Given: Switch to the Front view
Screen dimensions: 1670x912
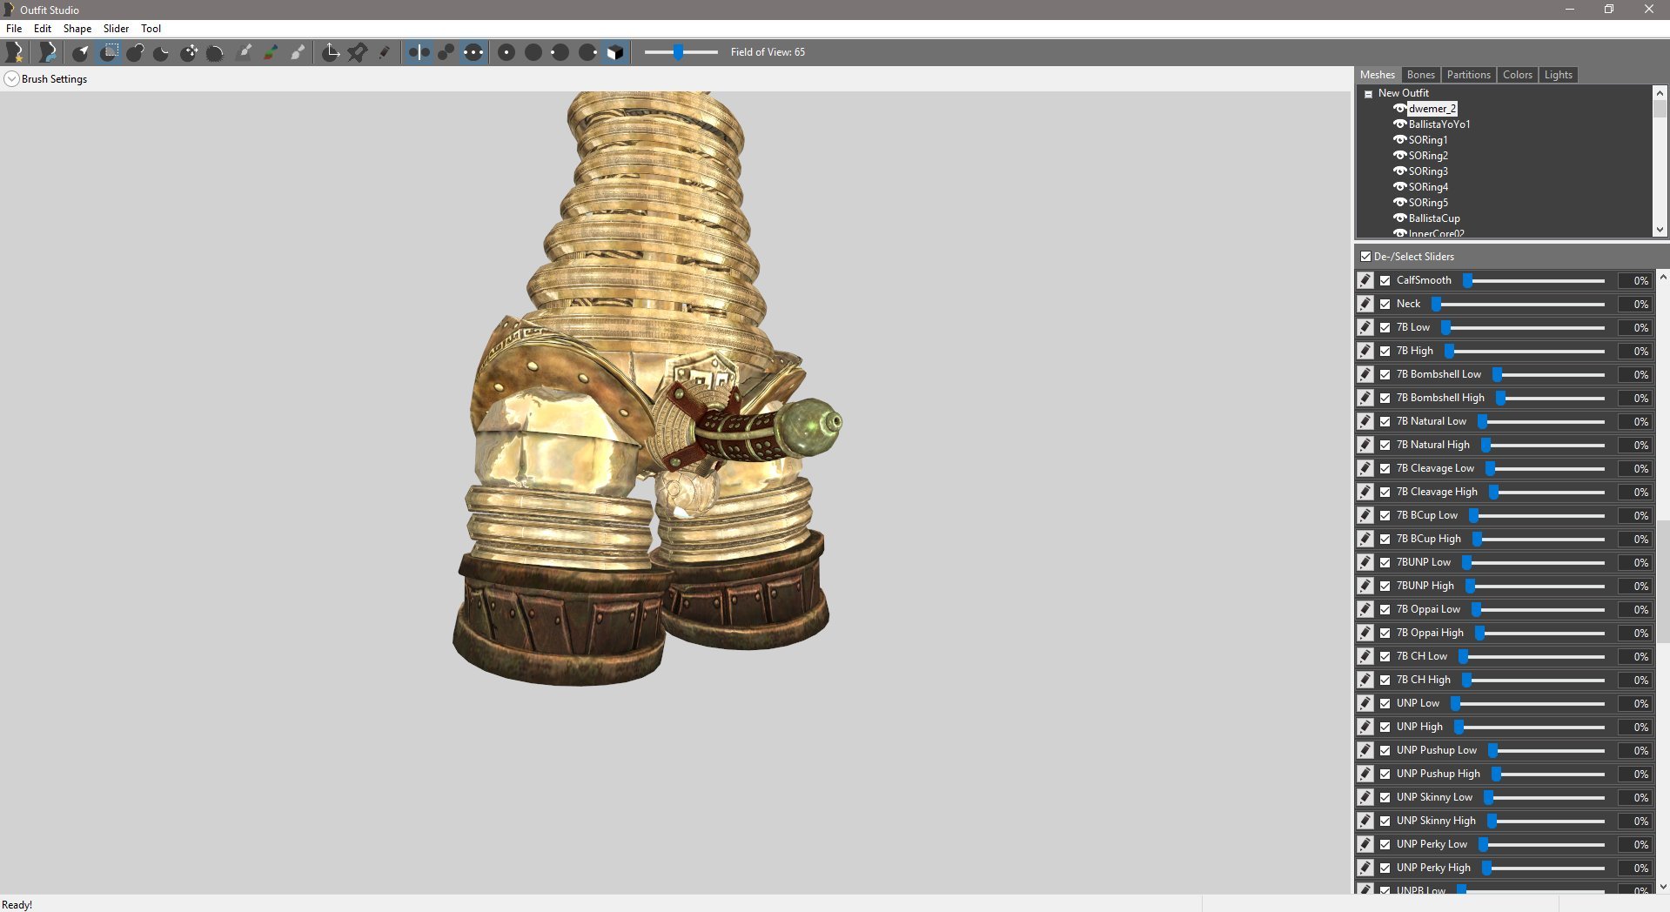Looking at the screenshot, I should click(506, 52).
